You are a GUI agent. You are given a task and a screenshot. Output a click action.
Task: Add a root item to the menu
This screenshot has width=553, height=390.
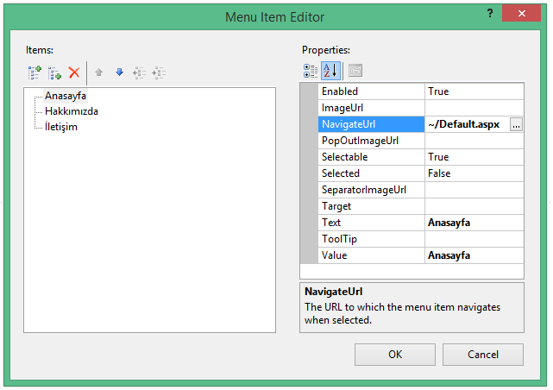coord(35,72)
